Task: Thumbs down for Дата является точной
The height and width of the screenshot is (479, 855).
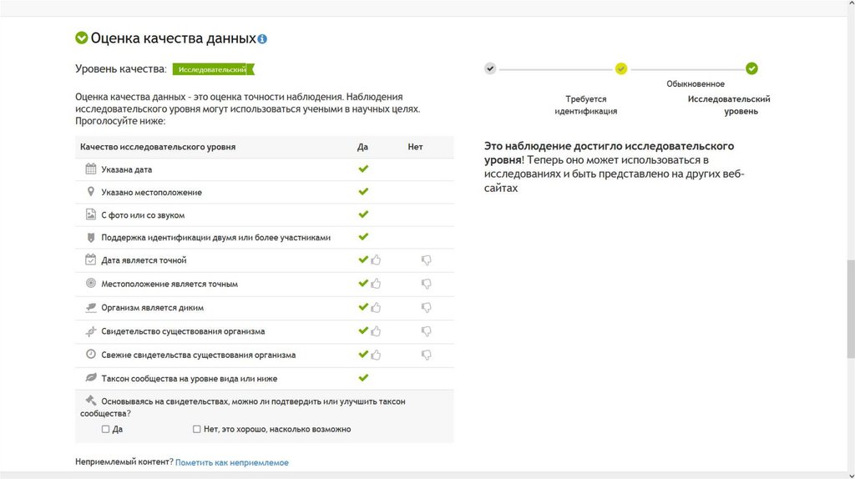Action: point(427,260)
